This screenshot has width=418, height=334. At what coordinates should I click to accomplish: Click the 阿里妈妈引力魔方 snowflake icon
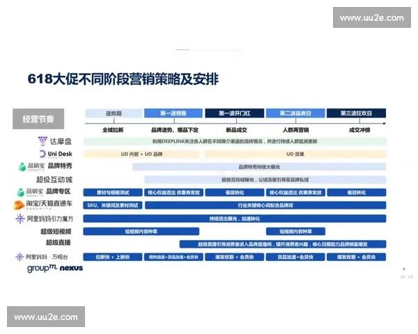(x=20, y=218)
